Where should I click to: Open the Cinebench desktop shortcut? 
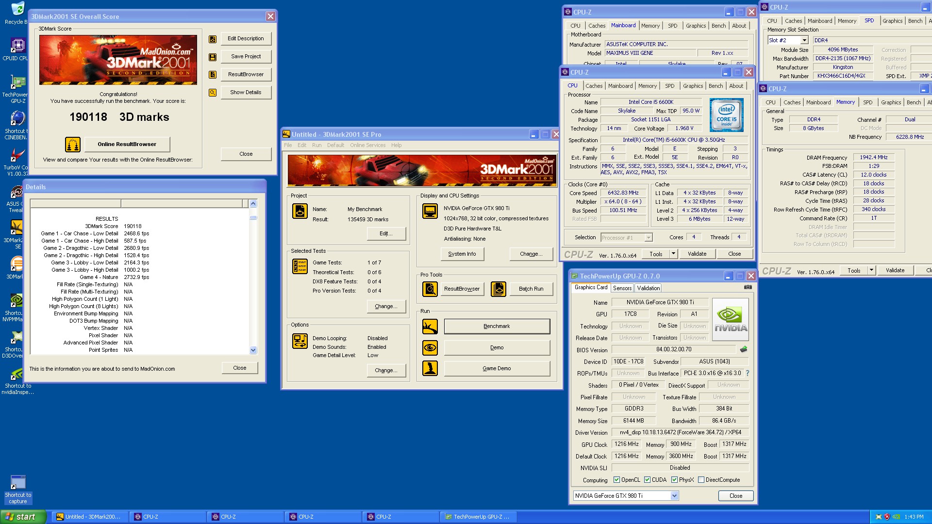point(17,125)
